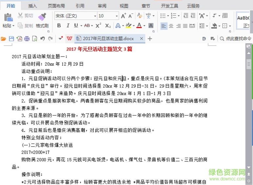
Task: Expand the font size dropdown
Action: pos(116,16)
